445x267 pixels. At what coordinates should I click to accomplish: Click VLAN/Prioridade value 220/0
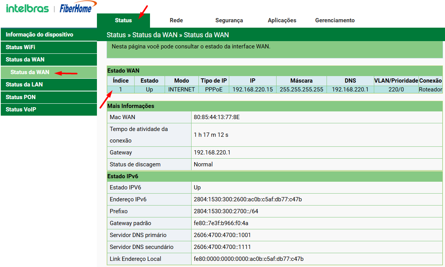[396, 90]
